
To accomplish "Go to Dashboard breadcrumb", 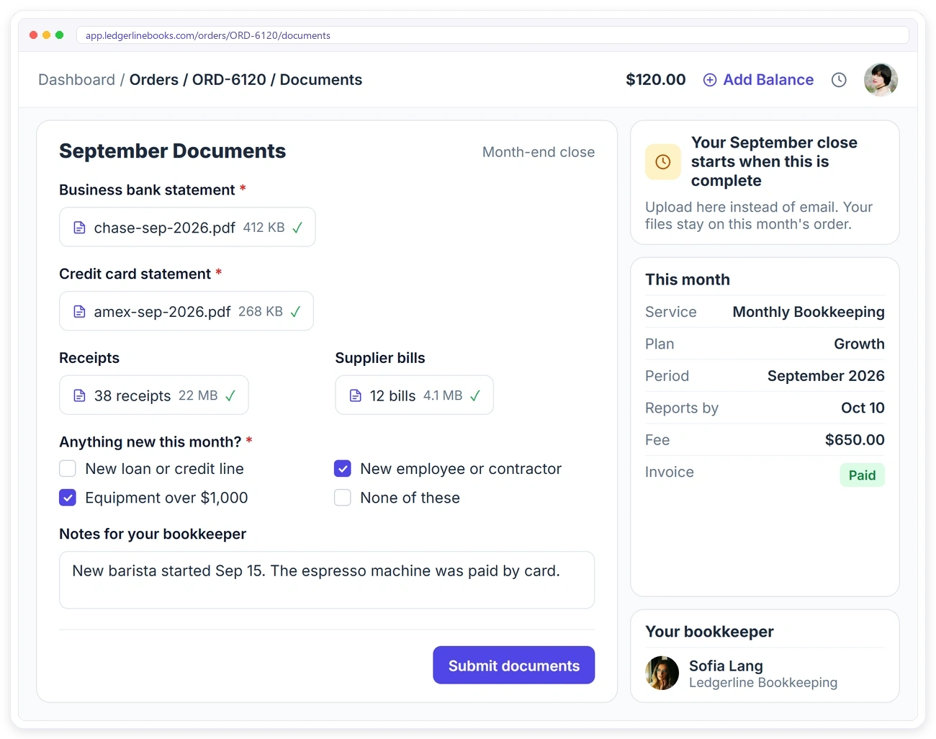I will point(76,80).
